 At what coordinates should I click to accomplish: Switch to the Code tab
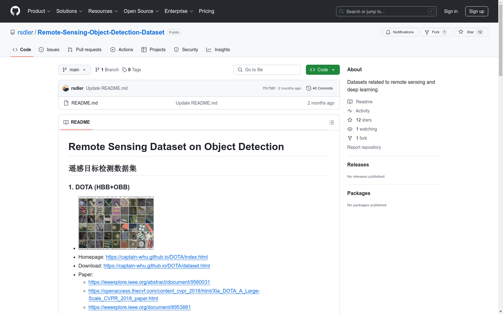pyautogui.click(x=22, y=50)
